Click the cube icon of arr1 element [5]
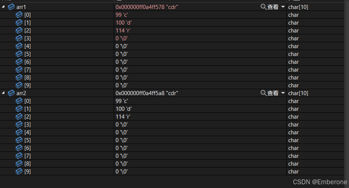 coord(19,54)
